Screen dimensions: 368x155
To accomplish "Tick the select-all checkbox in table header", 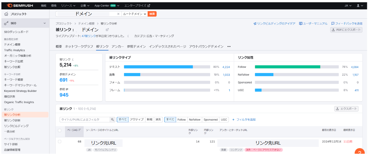I will [60, 130].
